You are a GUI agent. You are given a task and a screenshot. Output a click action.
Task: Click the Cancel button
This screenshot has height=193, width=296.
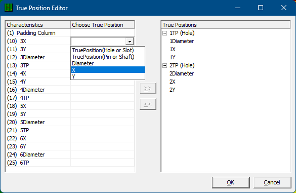272,182
